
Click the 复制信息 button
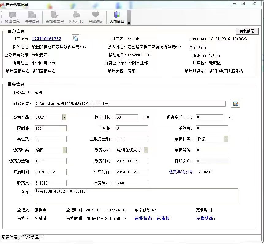247,31
